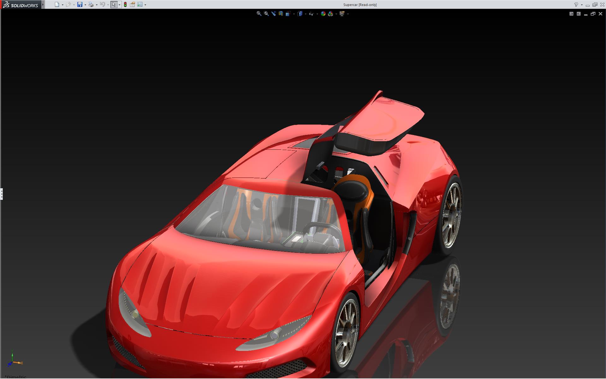Click Zoom to Fit icon
Viewport: 606px width, 379px height.
pyautogui.click(x=259, y=14)
